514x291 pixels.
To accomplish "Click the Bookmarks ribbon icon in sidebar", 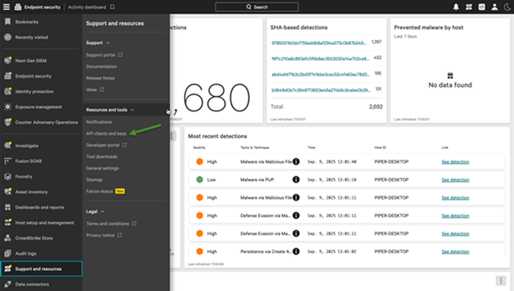I will click(x=7, y=22).
